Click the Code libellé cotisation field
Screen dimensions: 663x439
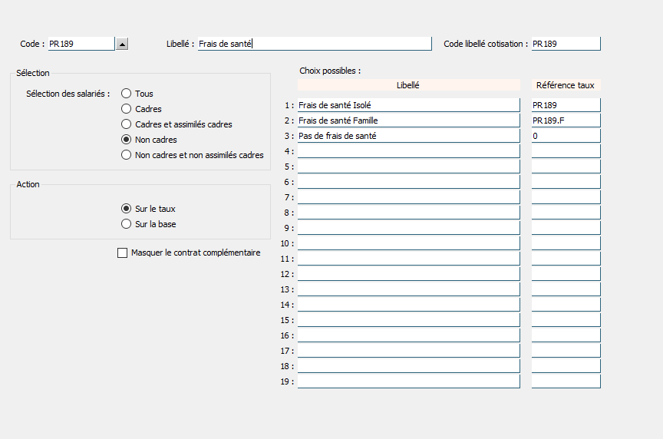click(x=566, y=44)
